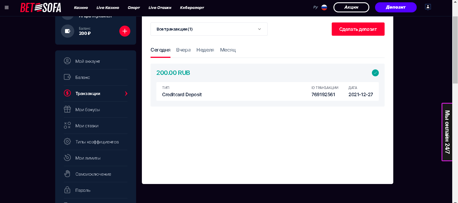Open Самоисключение with hand icon
The height and width of the screenshot is (203, 458).
93,174
